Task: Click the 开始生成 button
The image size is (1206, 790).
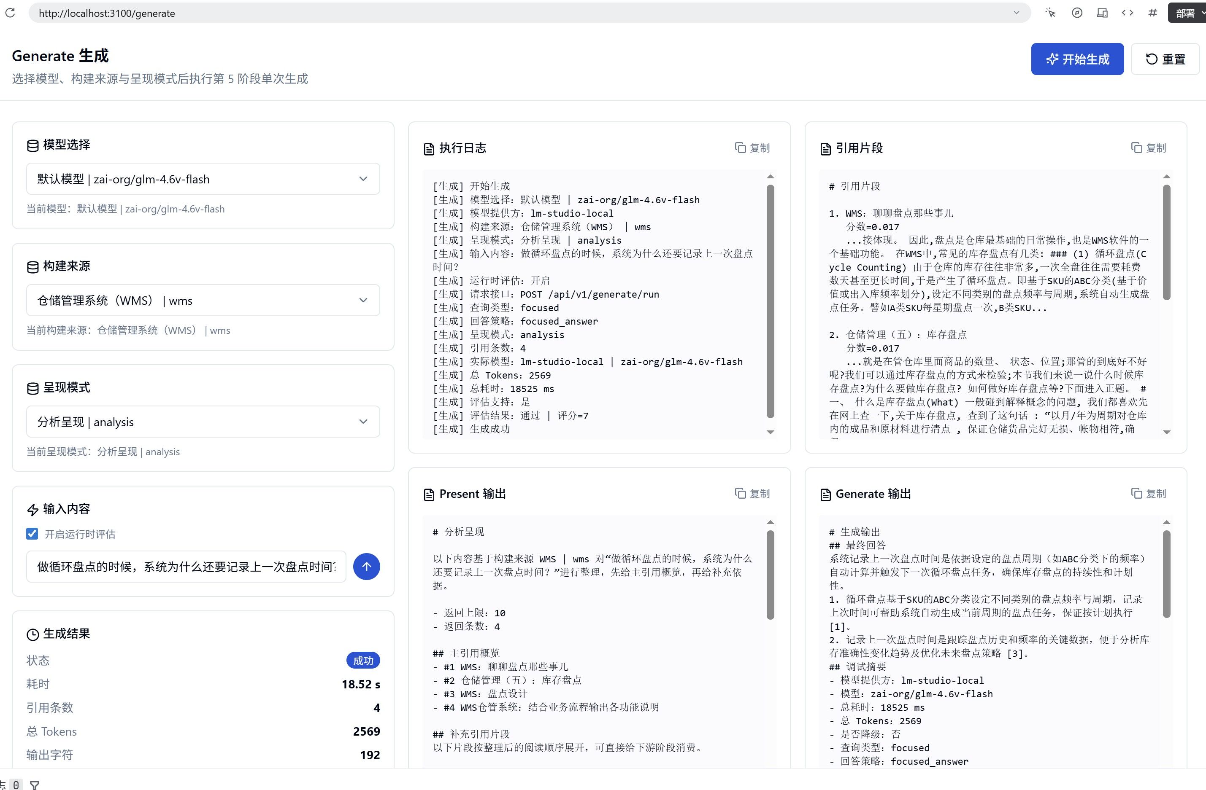Action: point(1077,59)
